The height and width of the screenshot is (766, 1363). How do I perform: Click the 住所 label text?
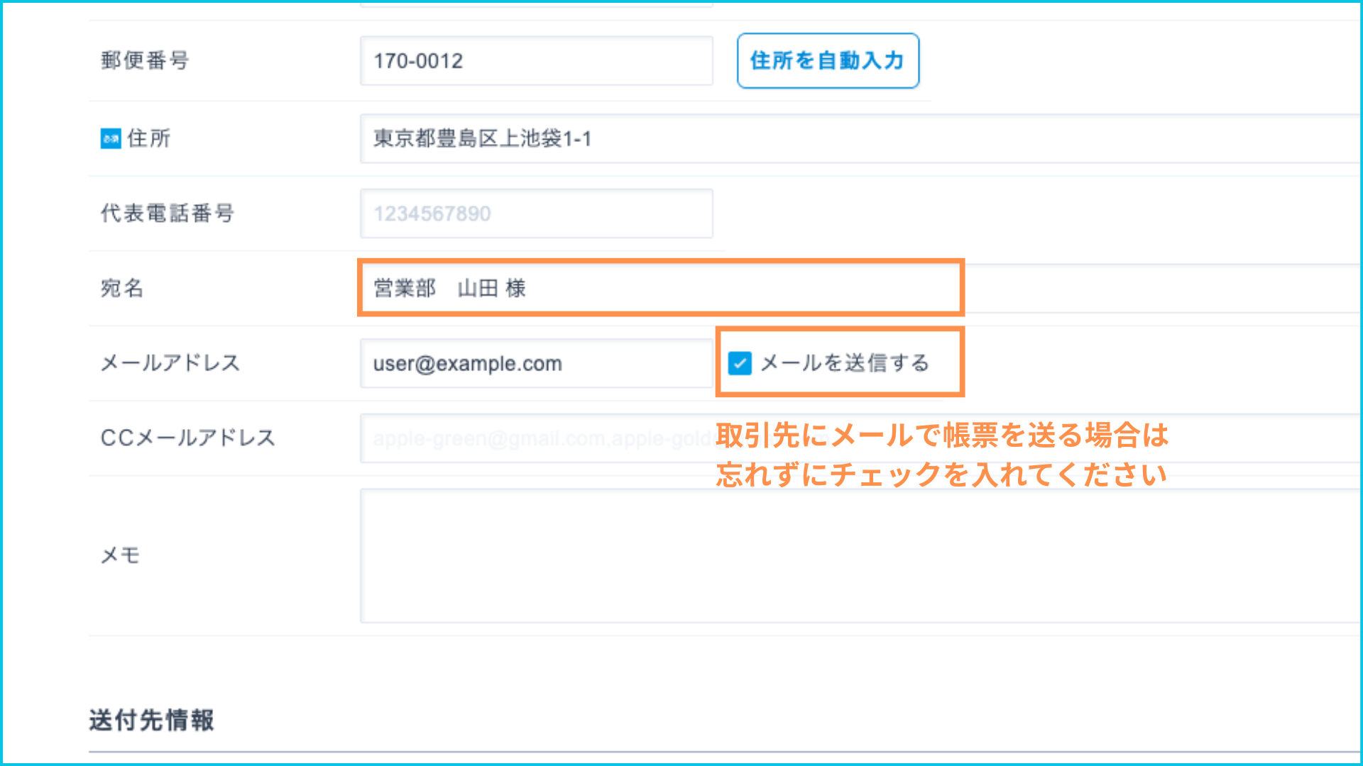(x=149, y=138)
